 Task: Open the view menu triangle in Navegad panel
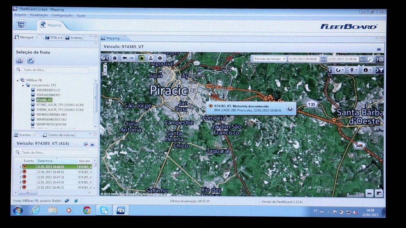tap(96, 43)
